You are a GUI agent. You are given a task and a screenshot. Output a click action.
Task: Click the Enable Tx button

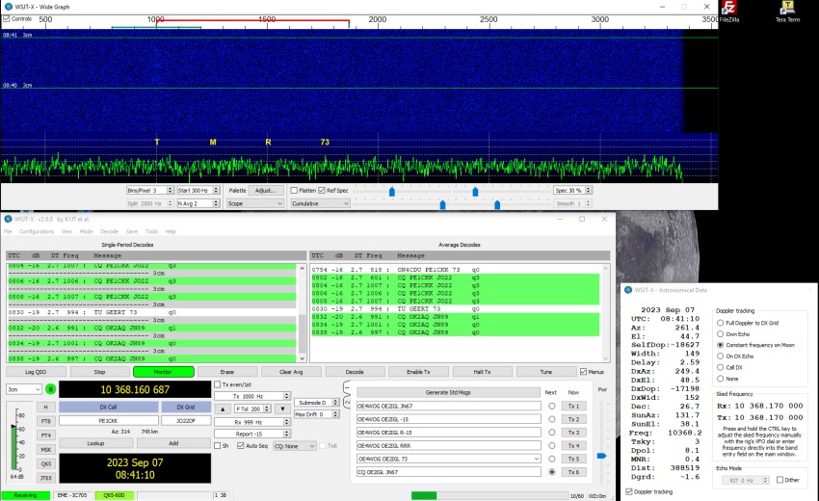click(x=420, y=371)
